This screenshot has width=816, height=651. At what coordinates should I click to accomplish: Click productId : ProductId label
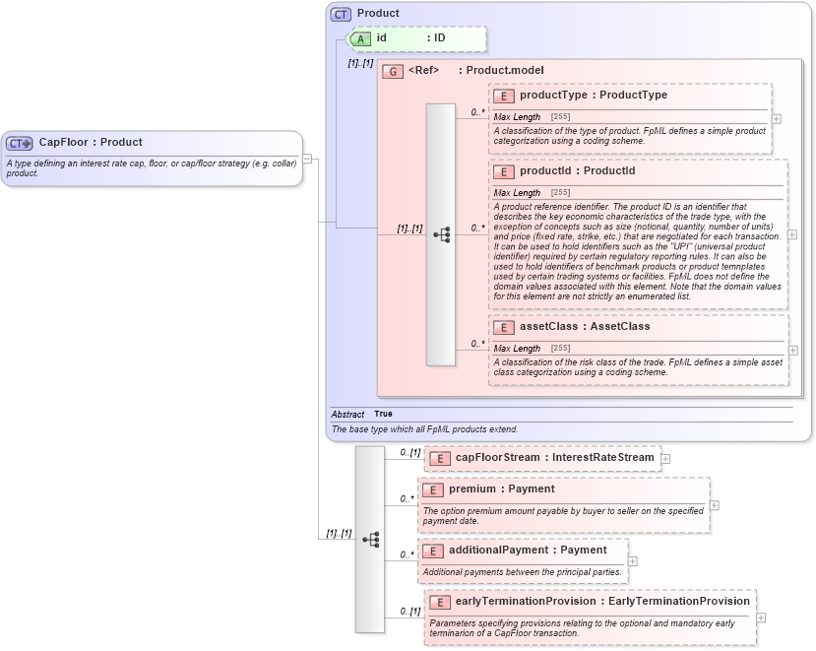(577, 170)
